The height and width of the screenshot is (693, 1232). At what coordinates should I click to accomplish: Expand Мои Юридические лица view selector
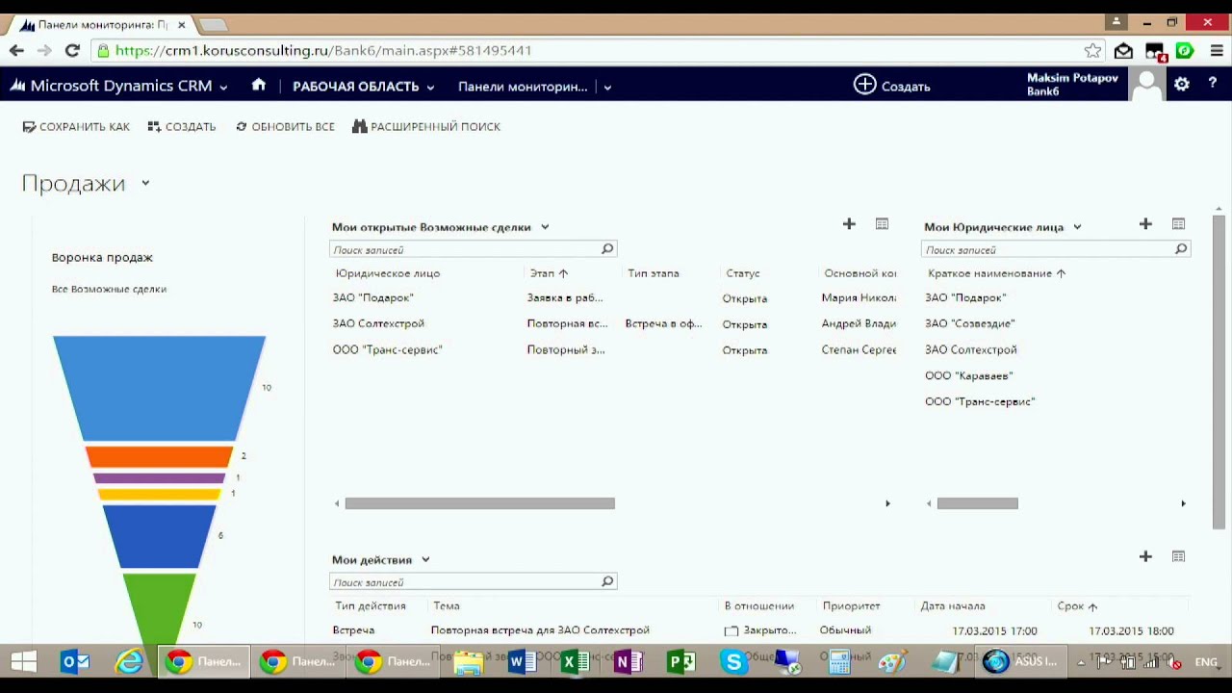(1077, 227)
